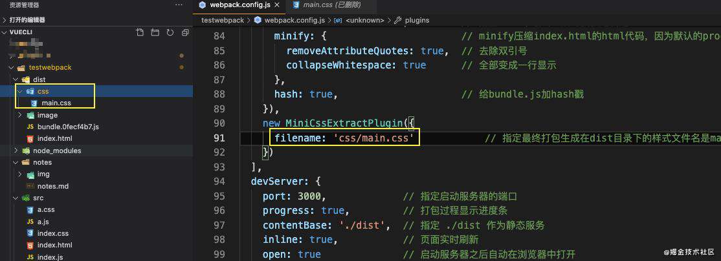Open main.css in the dist/css folder
This screenshot has width=721, height=261.
pyautogui.click(x=56, y=103)
